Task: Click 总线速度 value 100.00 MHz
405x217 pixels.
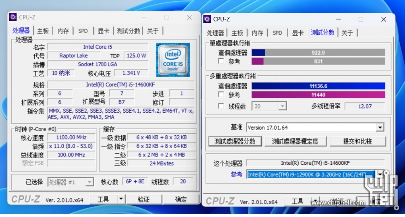Action: click(x=71, y=155)
